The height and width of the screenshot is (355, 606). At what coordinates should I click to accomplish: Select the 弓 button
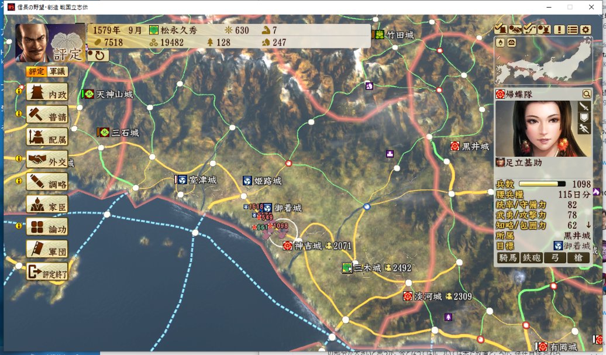tap(555, 258)
